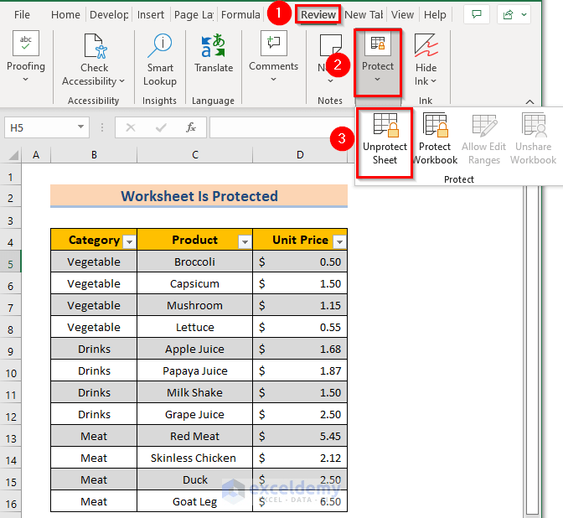Open the Unit Price filter dropdown

(x=339, y=241)
